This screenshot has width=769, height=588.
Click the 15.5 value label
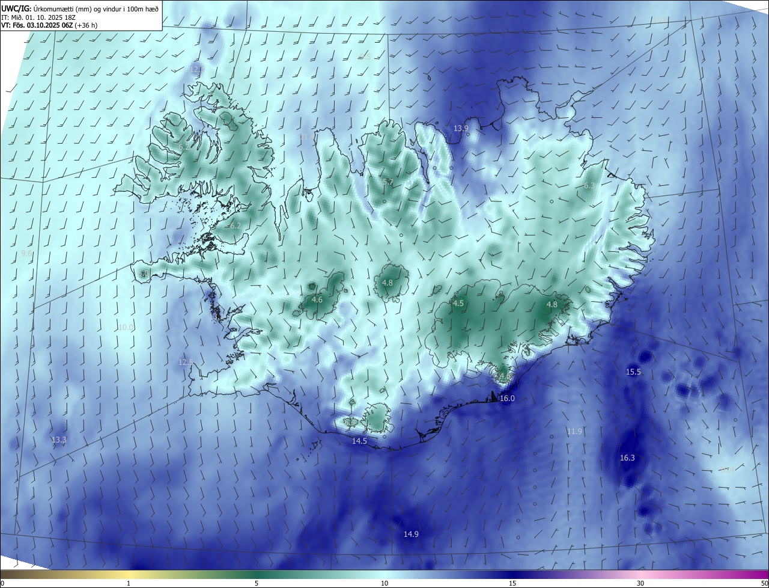[634, 372]
